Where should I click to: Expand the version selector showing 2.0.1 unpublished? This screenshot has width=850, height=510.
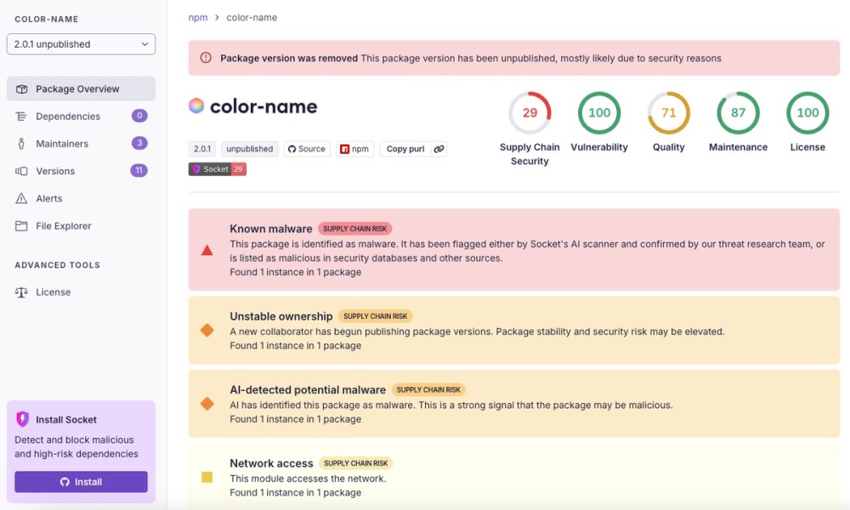point(81,43)
